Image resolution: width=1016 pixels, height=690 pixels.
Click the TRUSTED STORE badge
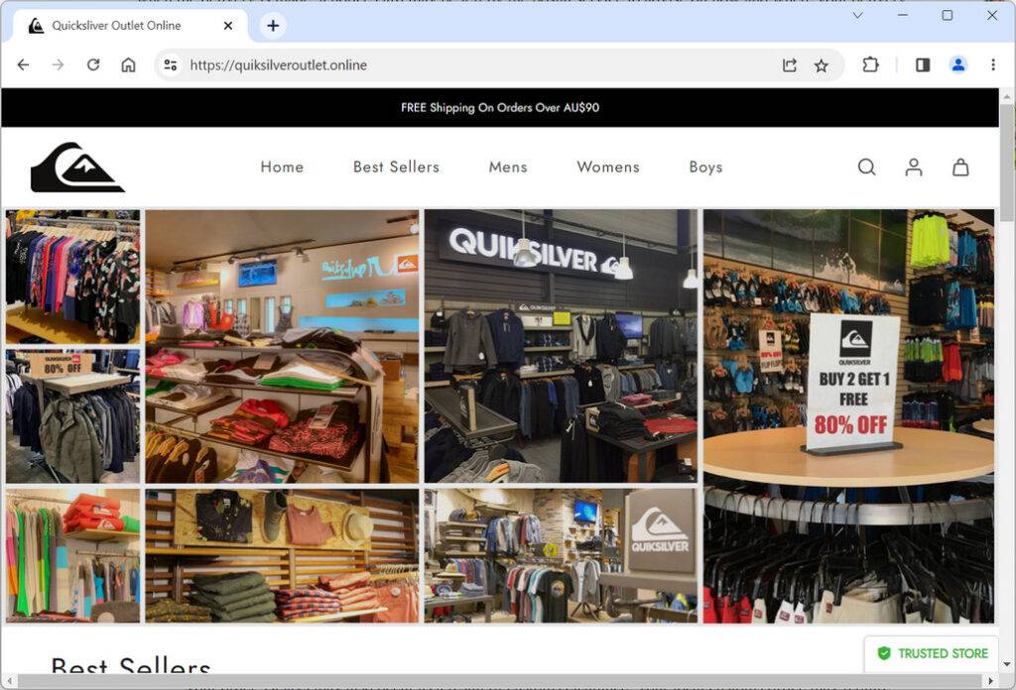click(933, 653)
